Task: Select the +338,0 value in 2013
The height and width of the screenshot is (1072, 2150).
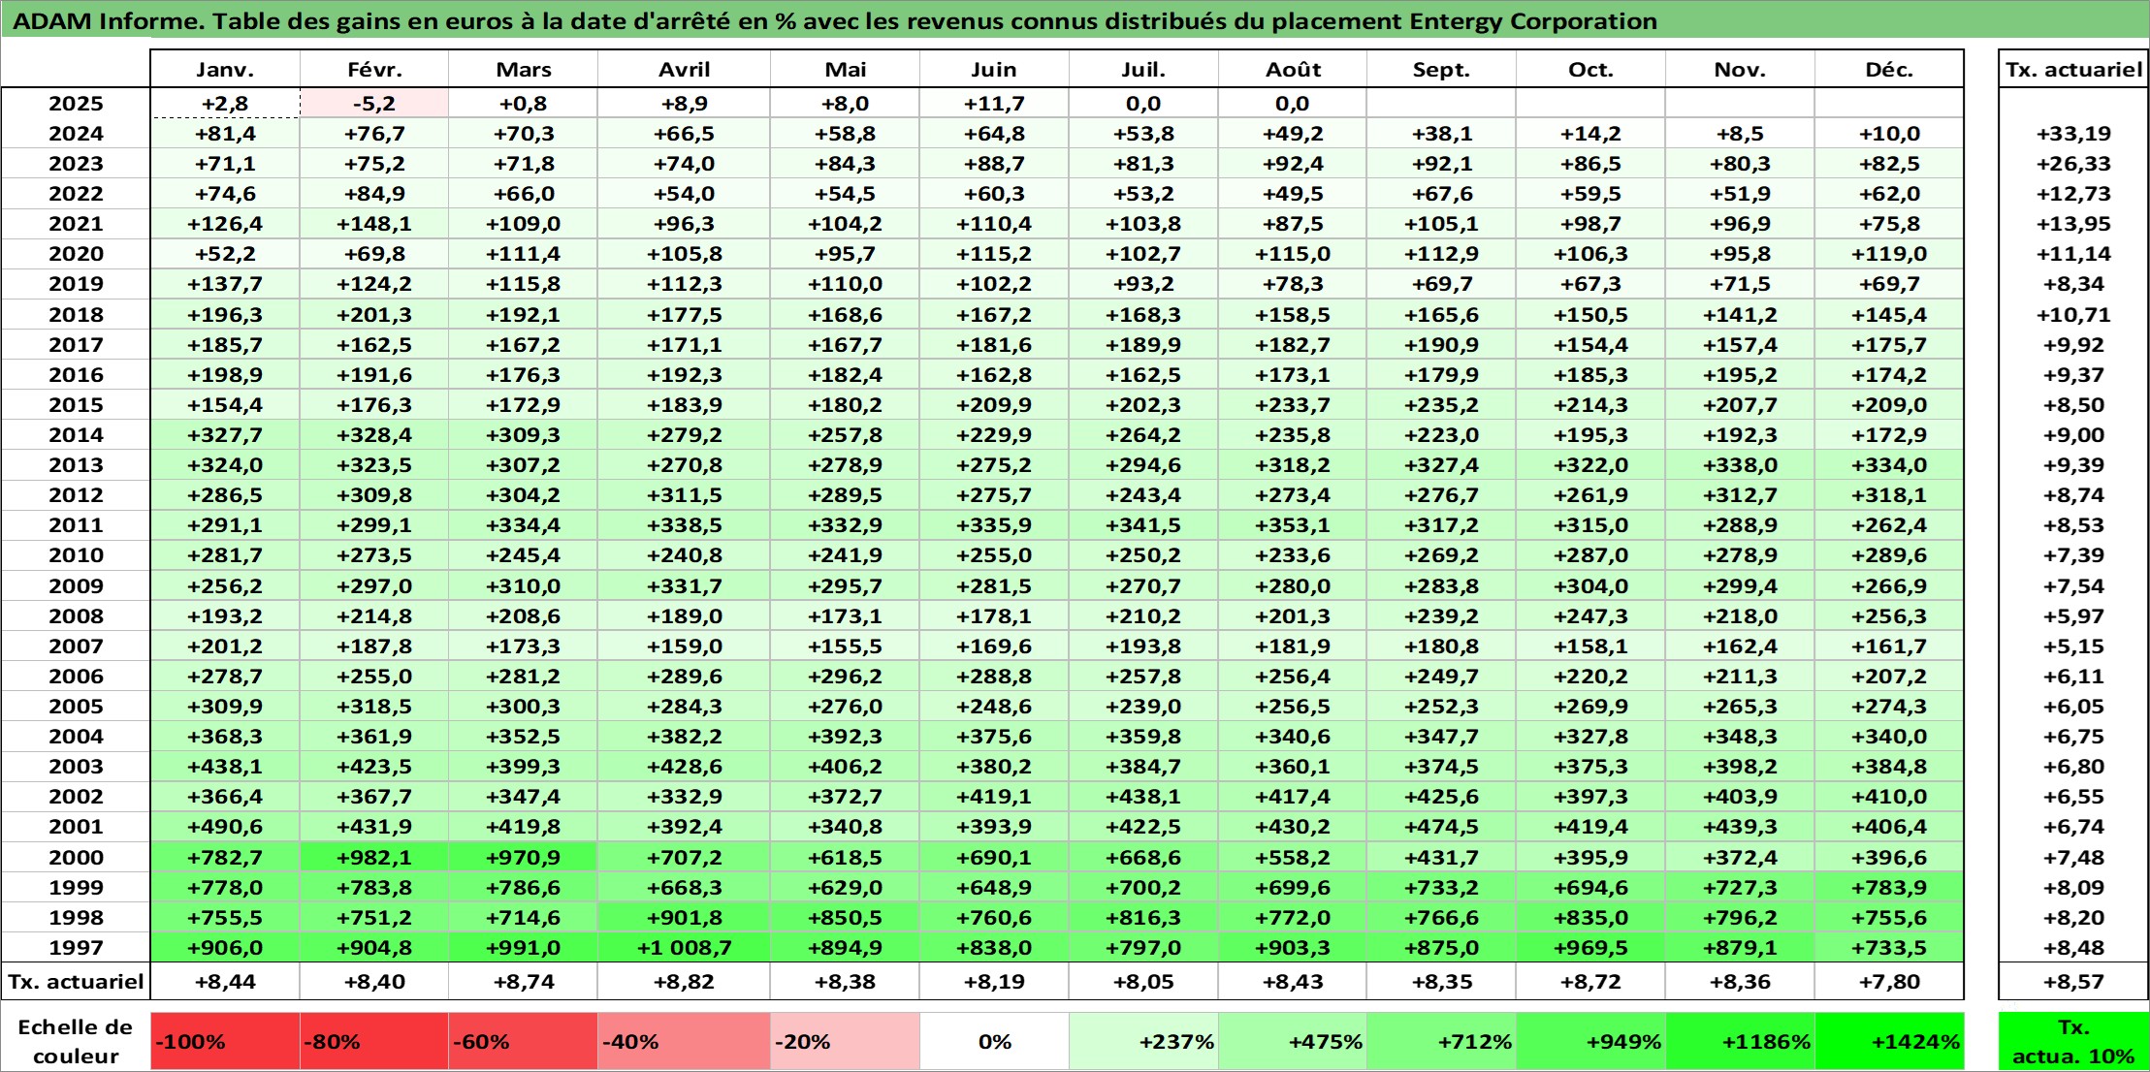Action: [1740, 465]
